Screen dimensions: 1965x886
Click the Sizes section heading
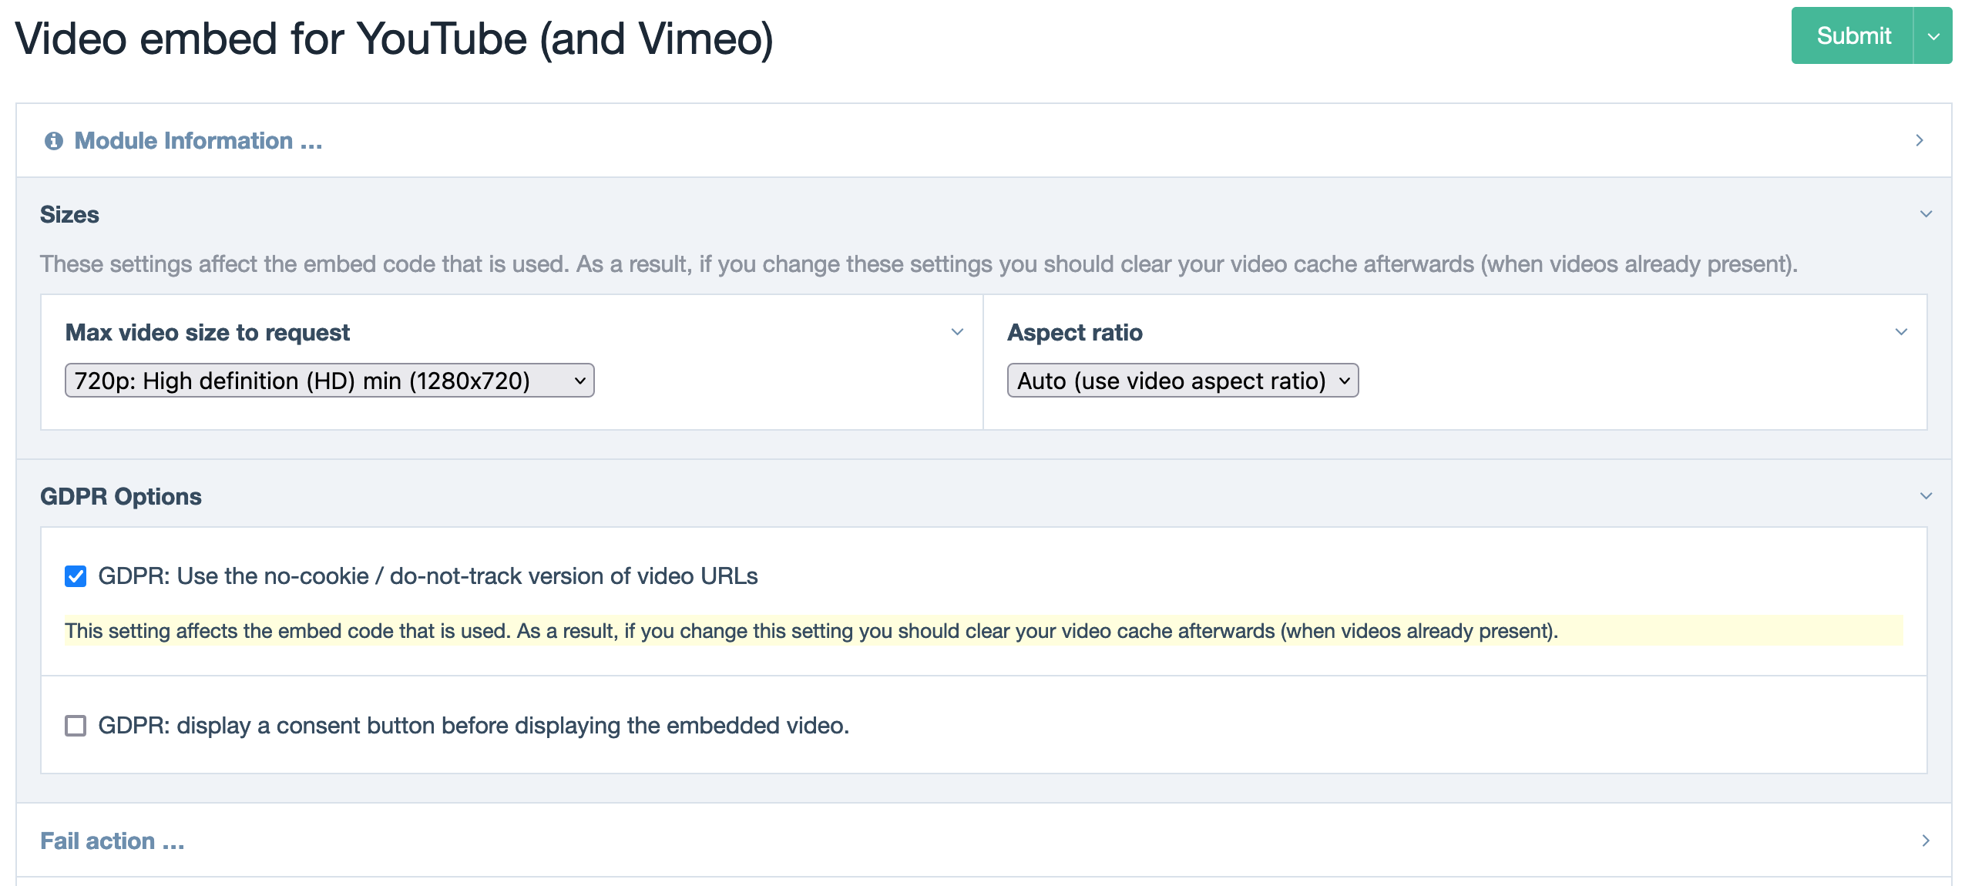coord(69,214)
